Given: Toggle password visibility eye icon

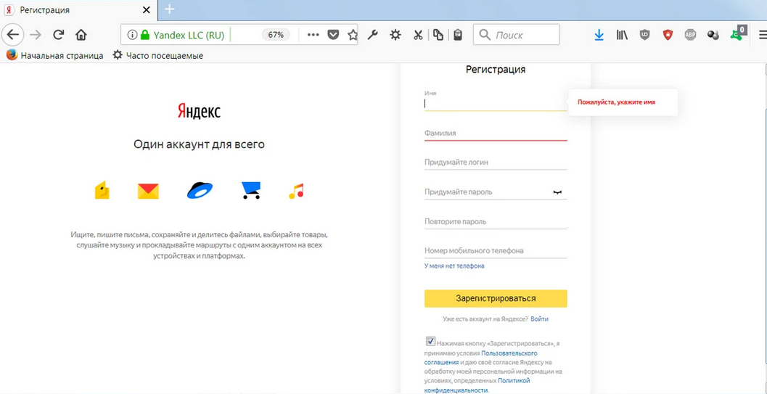Looking at the screenshot, I should click(557, 192).
